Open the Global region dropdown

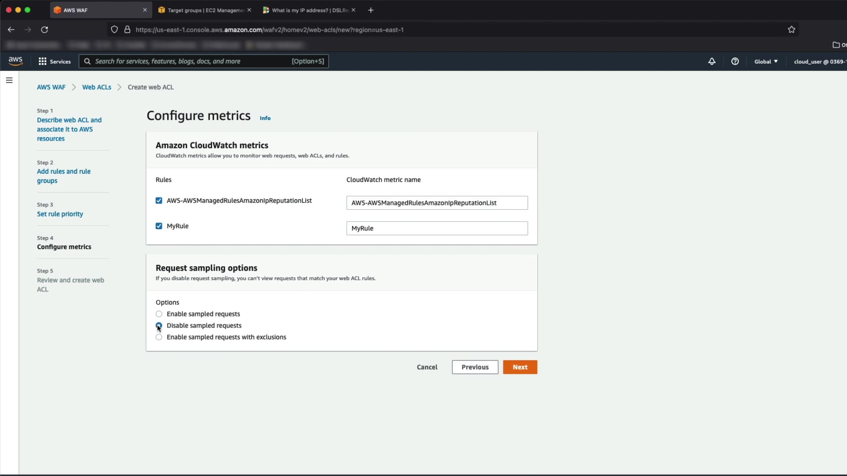coord(766,62)
